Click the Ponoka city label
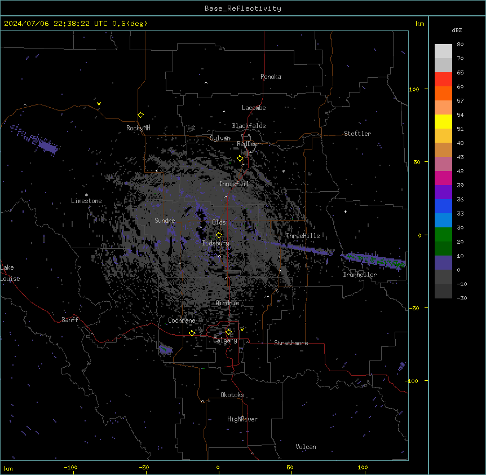Viewport: 486px width, 475px height. [x=271, y=77]
